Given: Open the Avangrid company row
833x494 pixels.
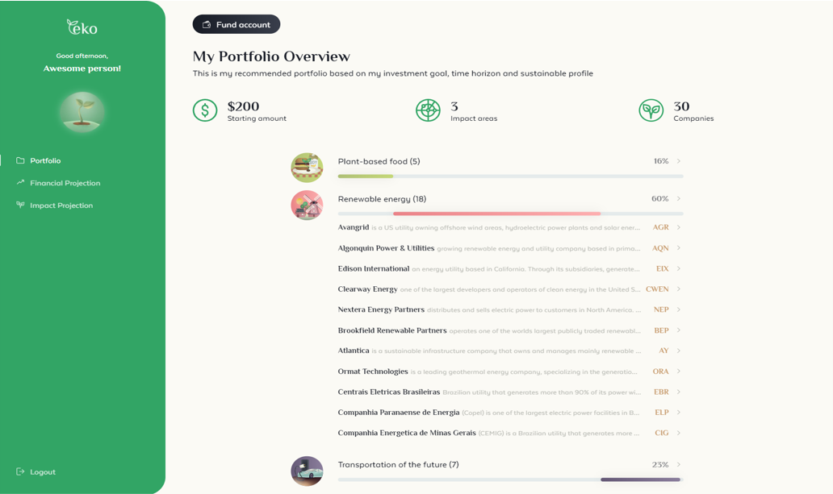Looking at the screenshot, I should pyautogui.click(x=510, y=227).
